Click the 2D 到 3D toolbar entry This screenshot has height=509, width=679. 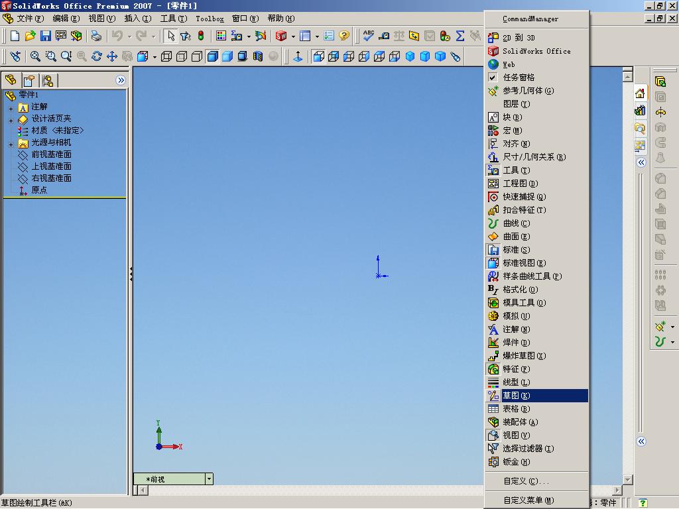[x=536, y=38]
